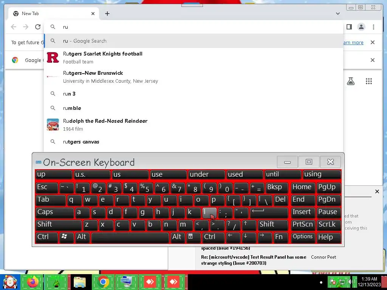Screen dimensions: 387x290
Task: Reload page with the Chrome refresh icon
Action: pyautogui.click(x=38, y=27)
